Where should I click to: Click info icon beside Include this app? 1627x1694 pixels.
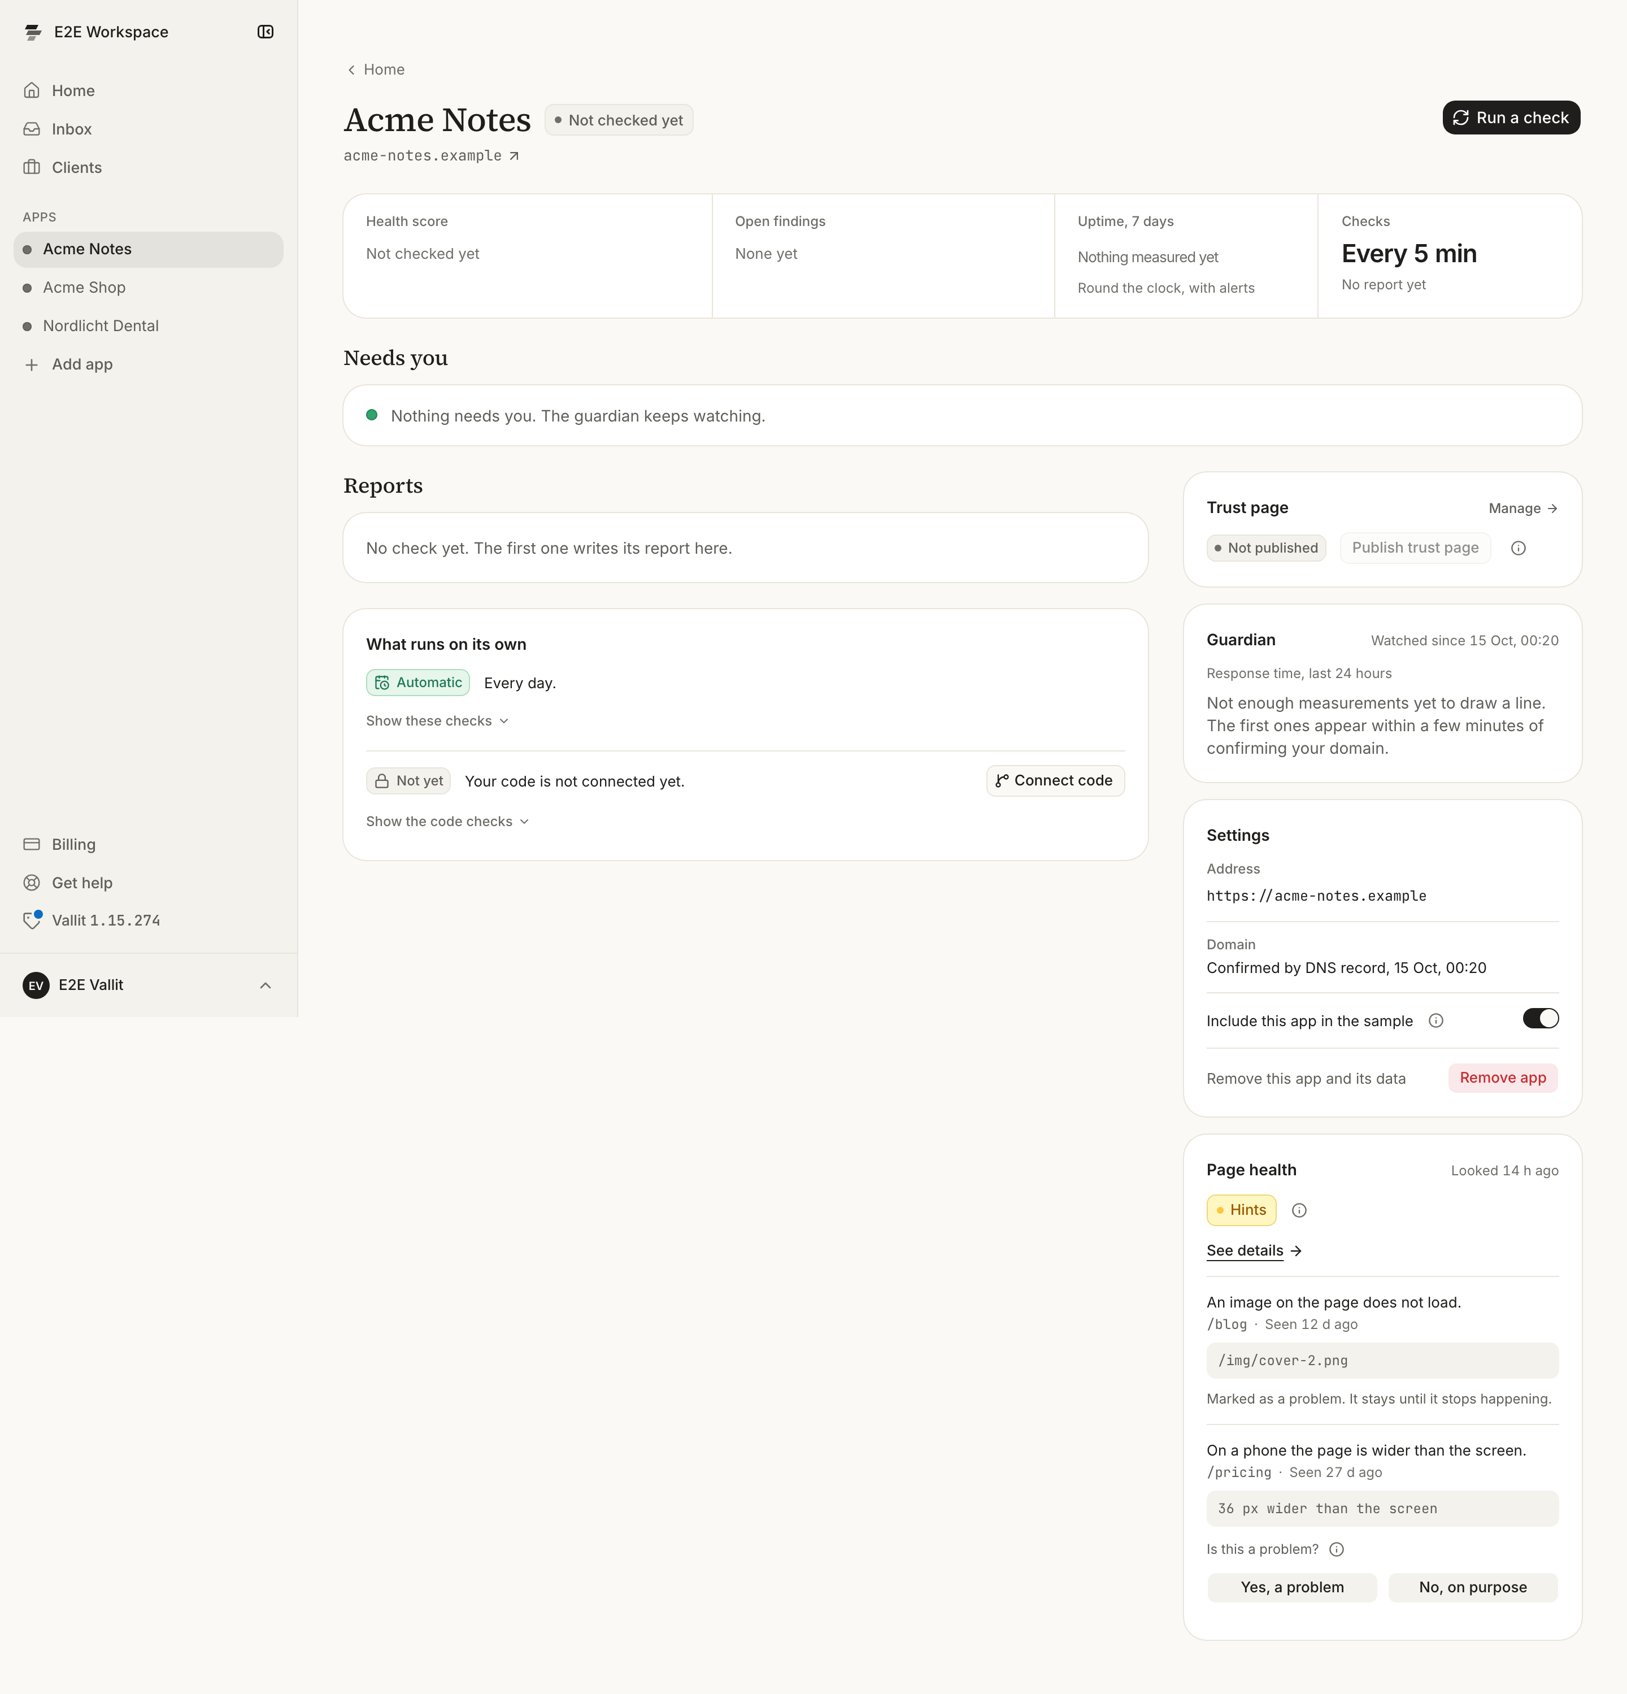pyautogui.click(x=1436, y=1020)
